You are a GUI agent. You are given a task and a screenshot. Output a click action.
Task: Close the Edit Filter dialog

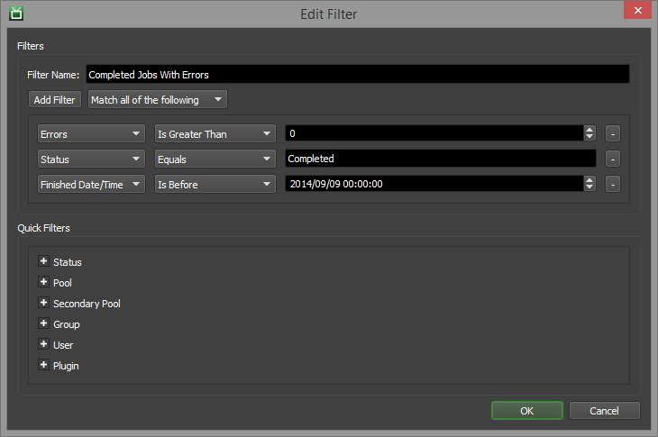pyautogui.click(x=637, y=10)
